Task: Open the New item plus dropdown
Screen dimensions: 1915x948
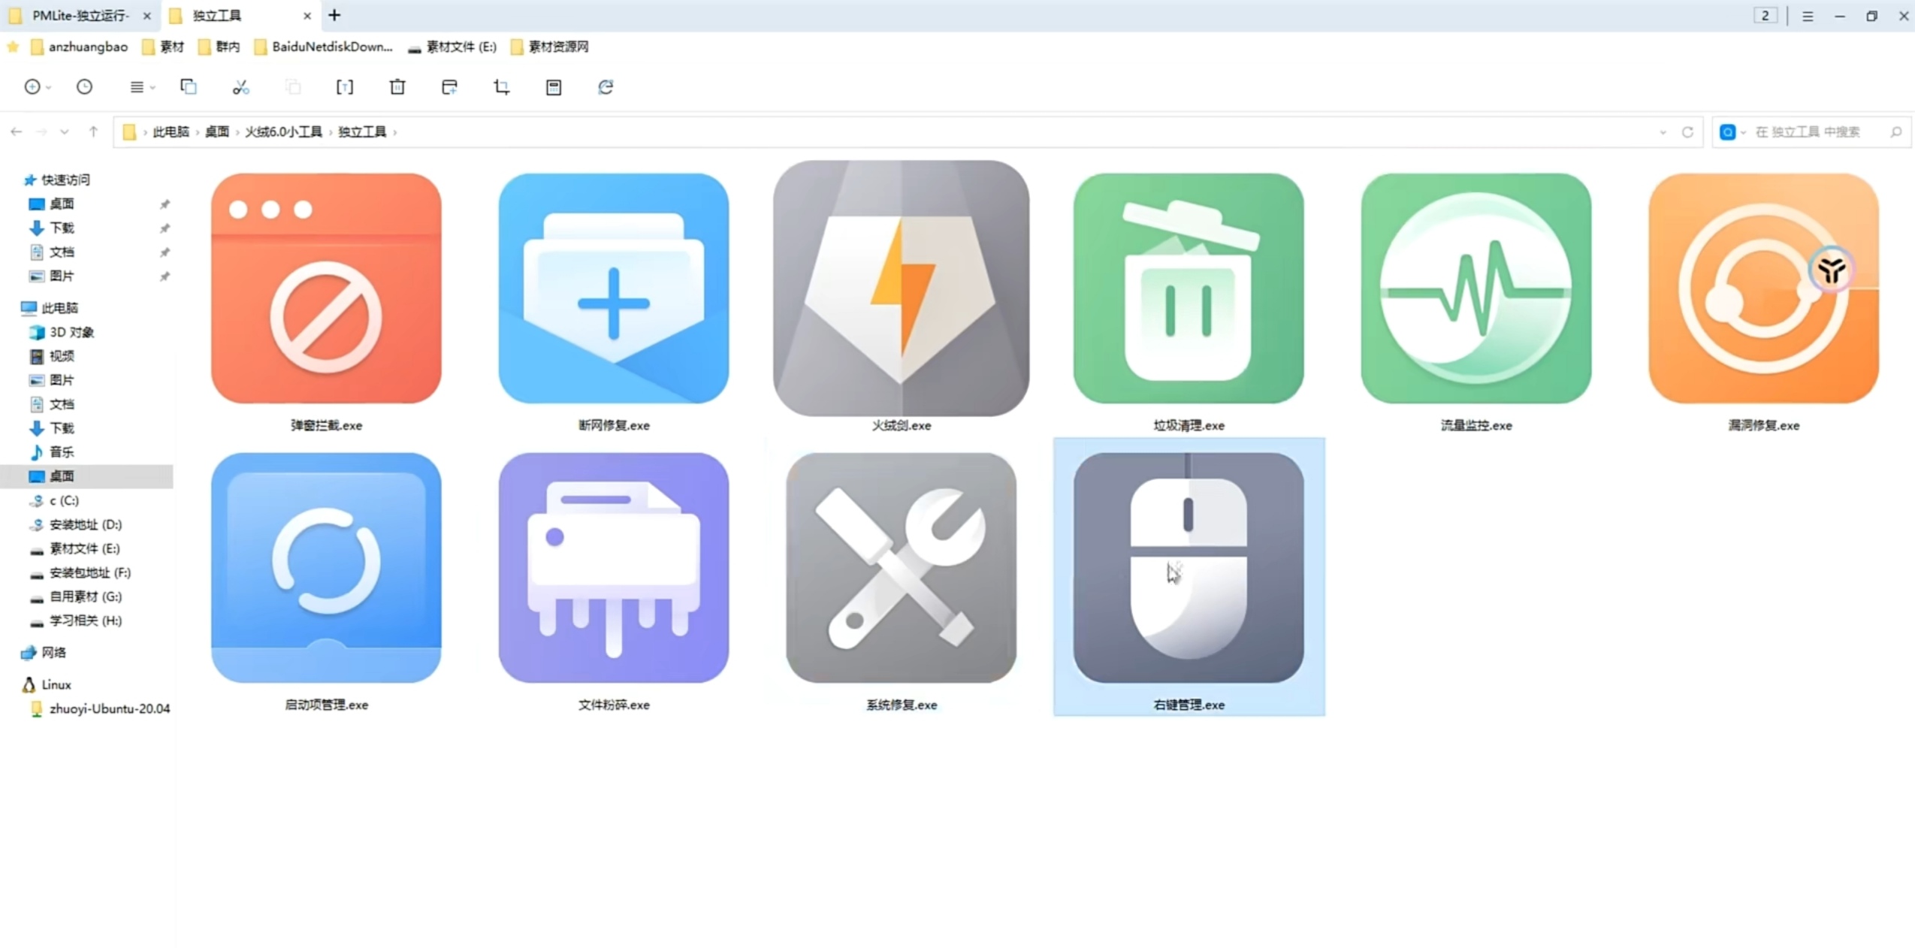Action: 37,87
